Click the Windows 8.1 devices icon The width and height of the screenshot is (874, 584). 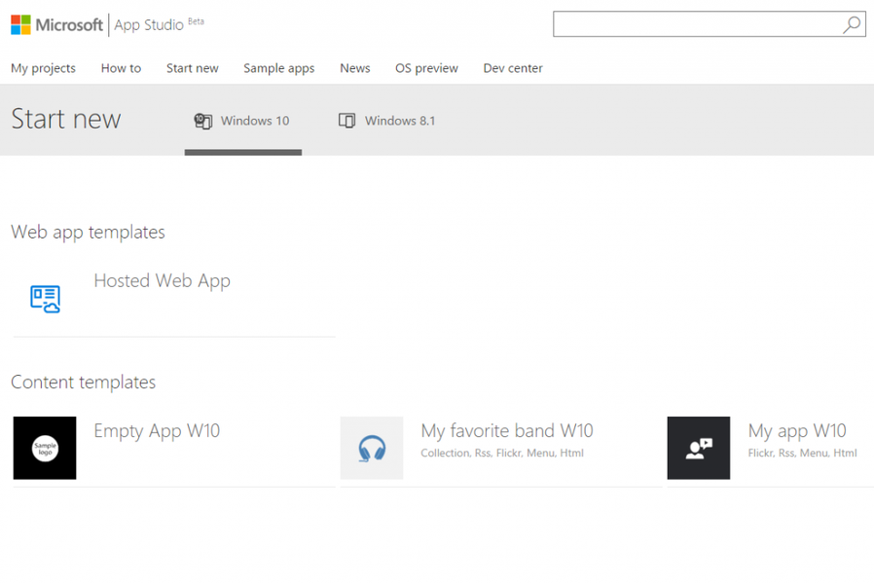pyautogui.click(x=346, y=121)
